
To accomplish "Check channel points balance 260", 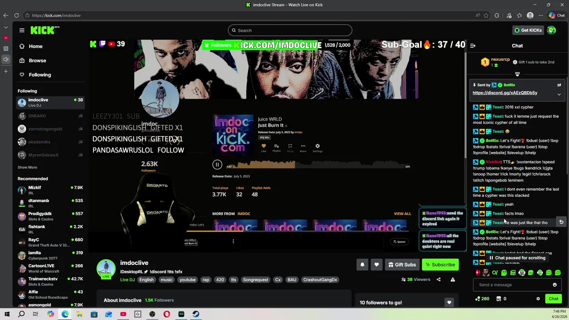I will pyautogui.click(x=482, y=299).
